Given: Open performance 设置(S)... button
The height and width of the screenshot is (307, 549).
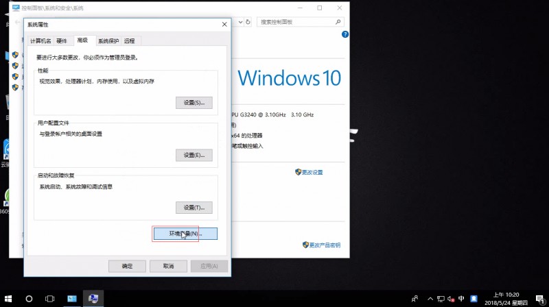Looking at the screenshot, I should click(x=194, y=103).
